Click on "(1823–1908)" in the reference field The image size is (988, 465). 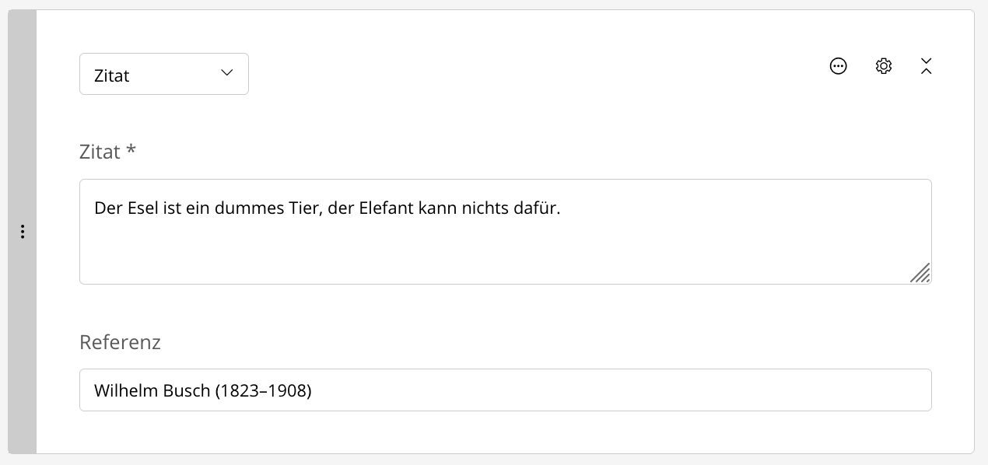click(263, 390)
